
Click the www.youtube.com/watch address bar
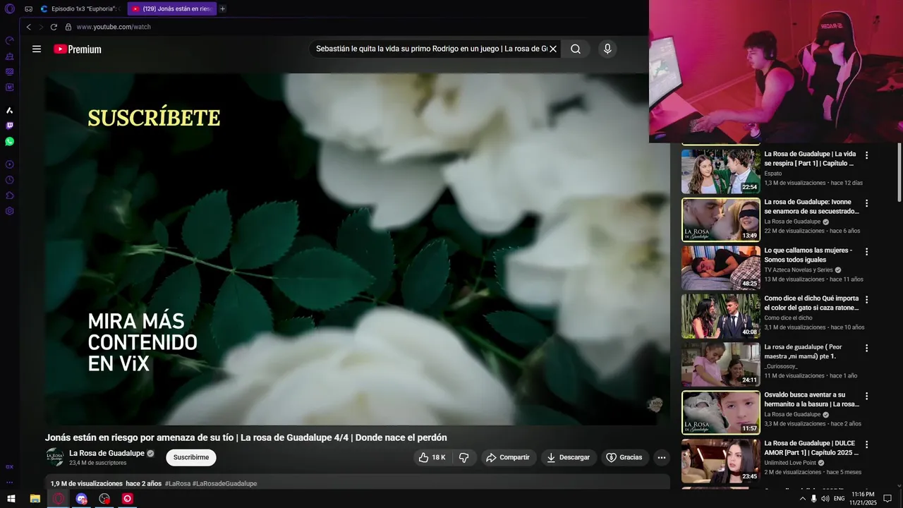click(114, 27)
